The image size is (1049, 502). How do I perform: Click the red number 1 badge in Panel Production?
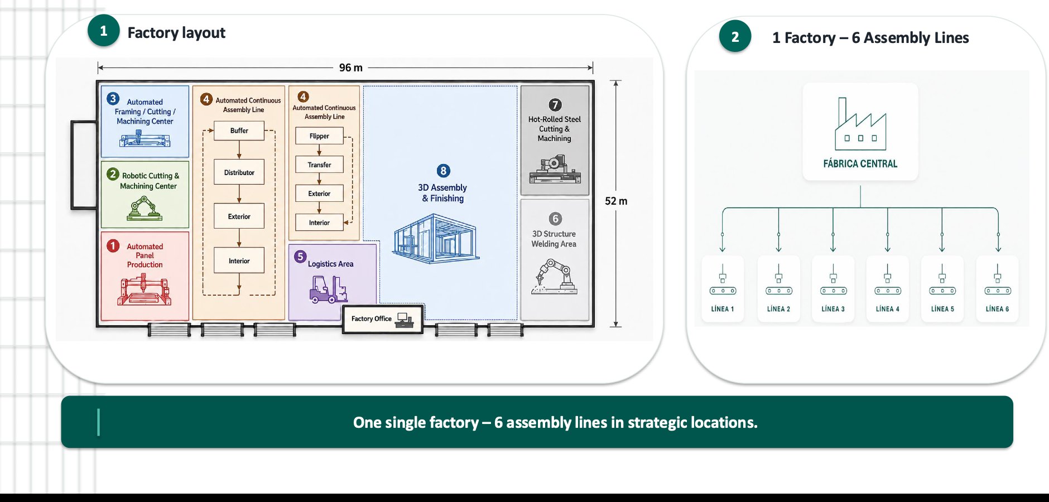(113, 246)
